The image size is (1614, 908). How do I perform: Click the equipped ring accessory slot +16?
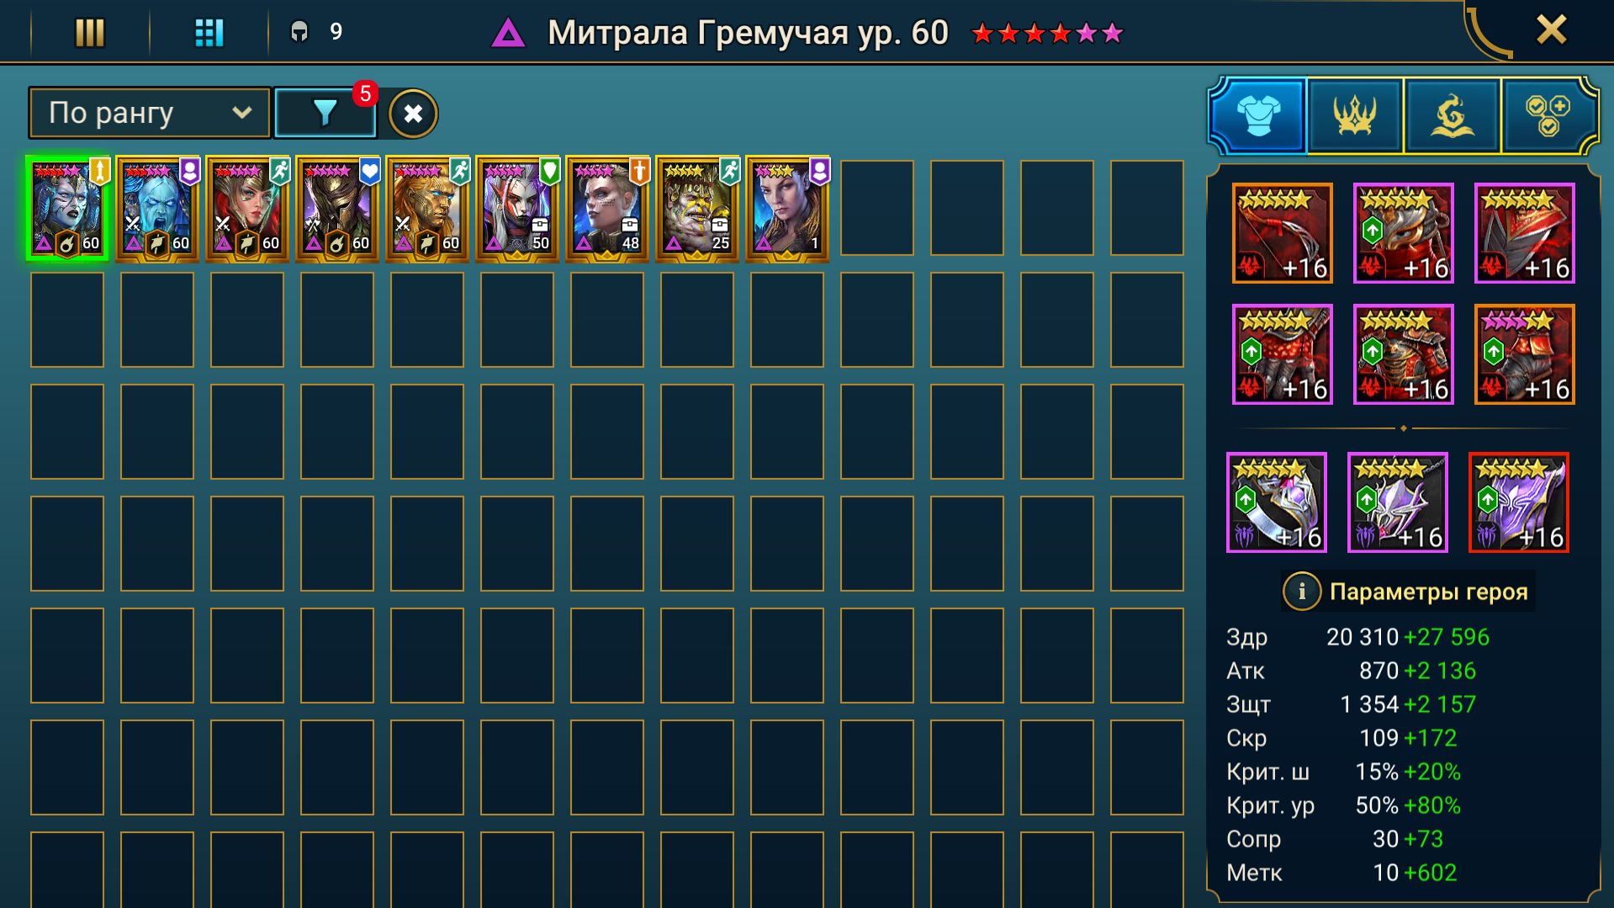(1276, 502)
